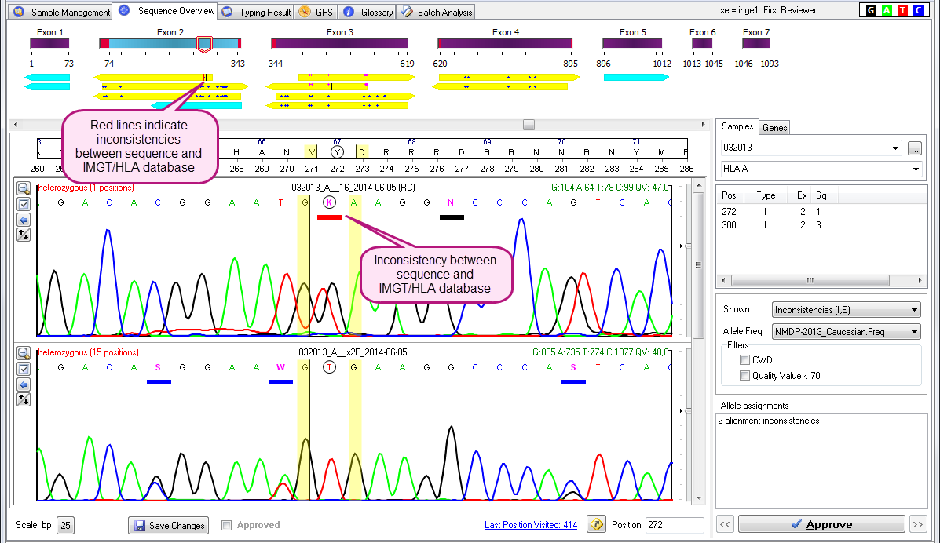Screen dimensions: 940x543
Task: Click up/down arrows icon on the 032013_A__x2F trace
Action: click(x=24, y=399)
